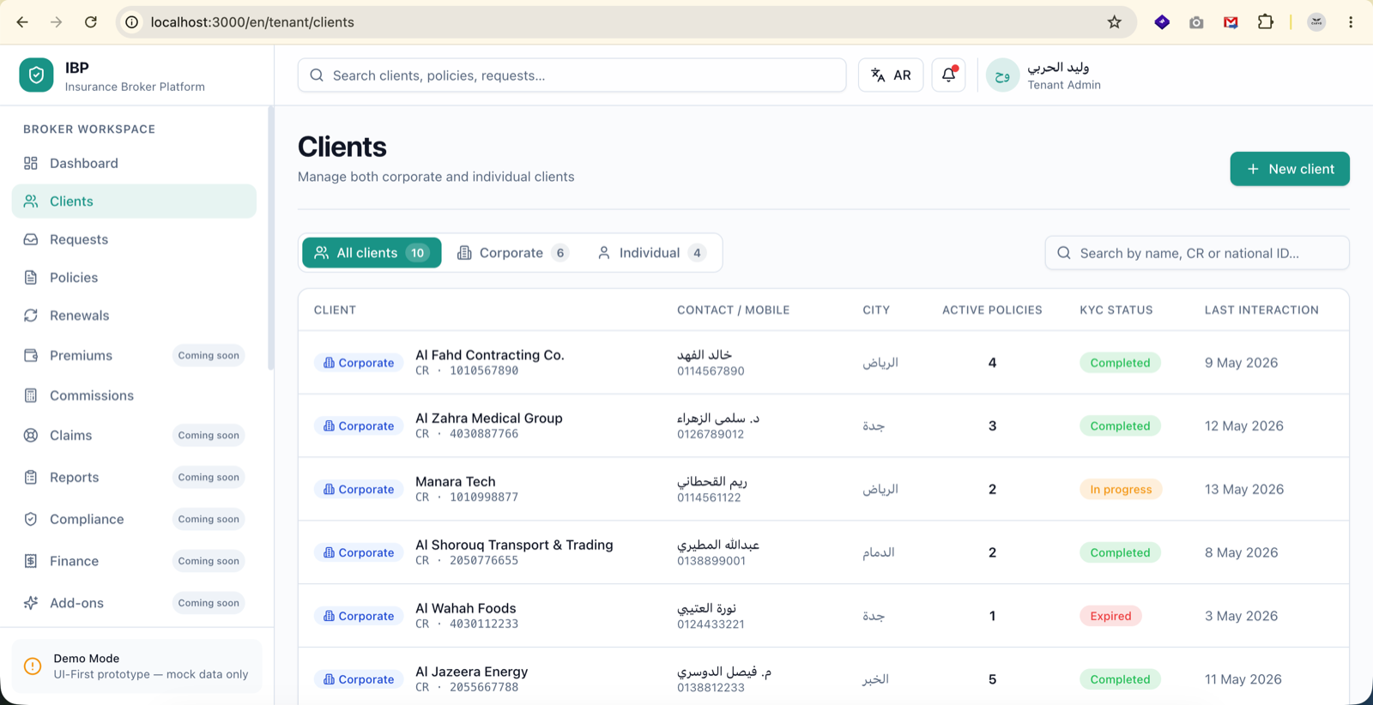Click Corporate badge for Al Fahd Contracting
1373x705 pixels.
[x=359, y=363]
